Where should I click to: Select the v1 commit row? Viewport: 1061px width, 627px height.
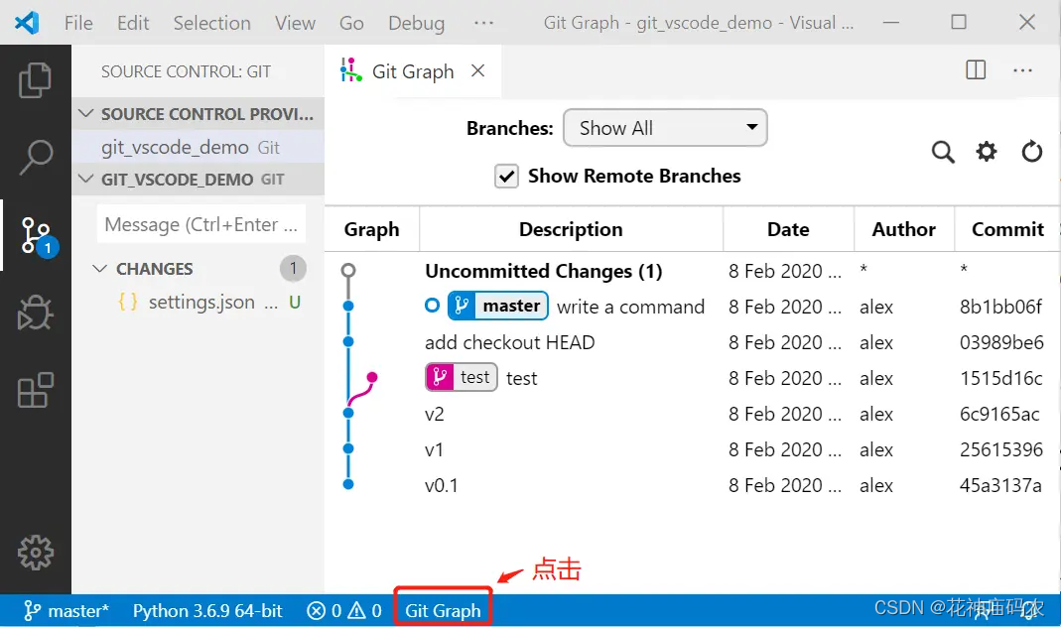692,449
